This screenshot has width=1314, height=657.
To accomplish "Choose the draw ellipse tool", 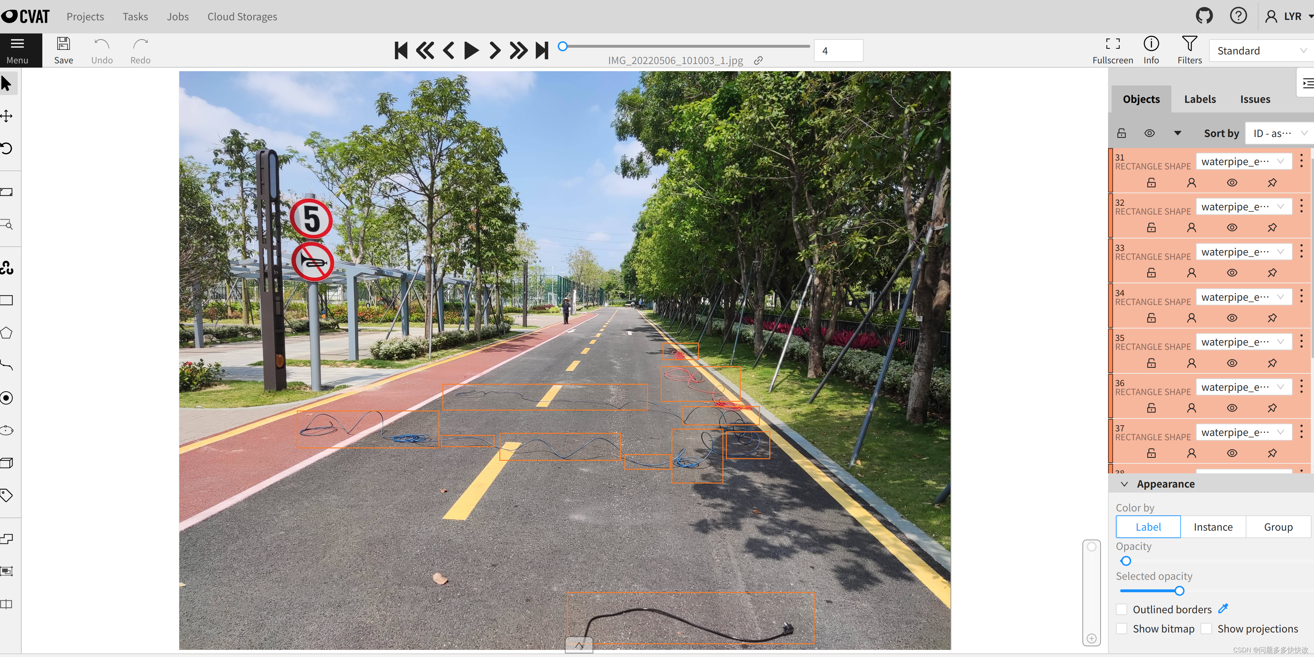I will [x=7, y=430].
